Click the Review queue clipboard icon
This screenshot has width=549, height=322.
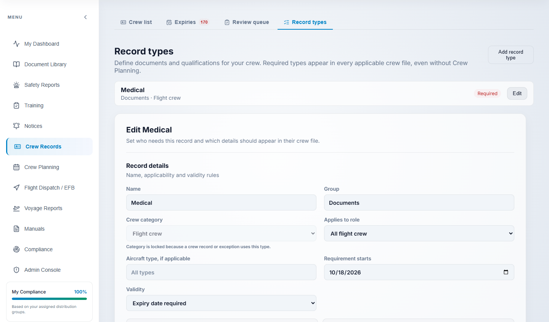pyautogui.click(x=227, y=22)
